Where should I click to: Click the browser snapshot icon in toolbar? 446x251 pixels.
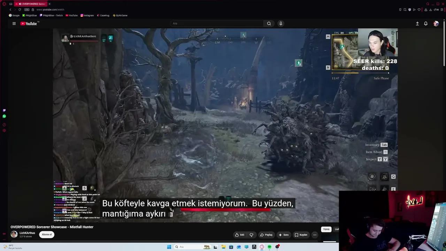(405, 9)
